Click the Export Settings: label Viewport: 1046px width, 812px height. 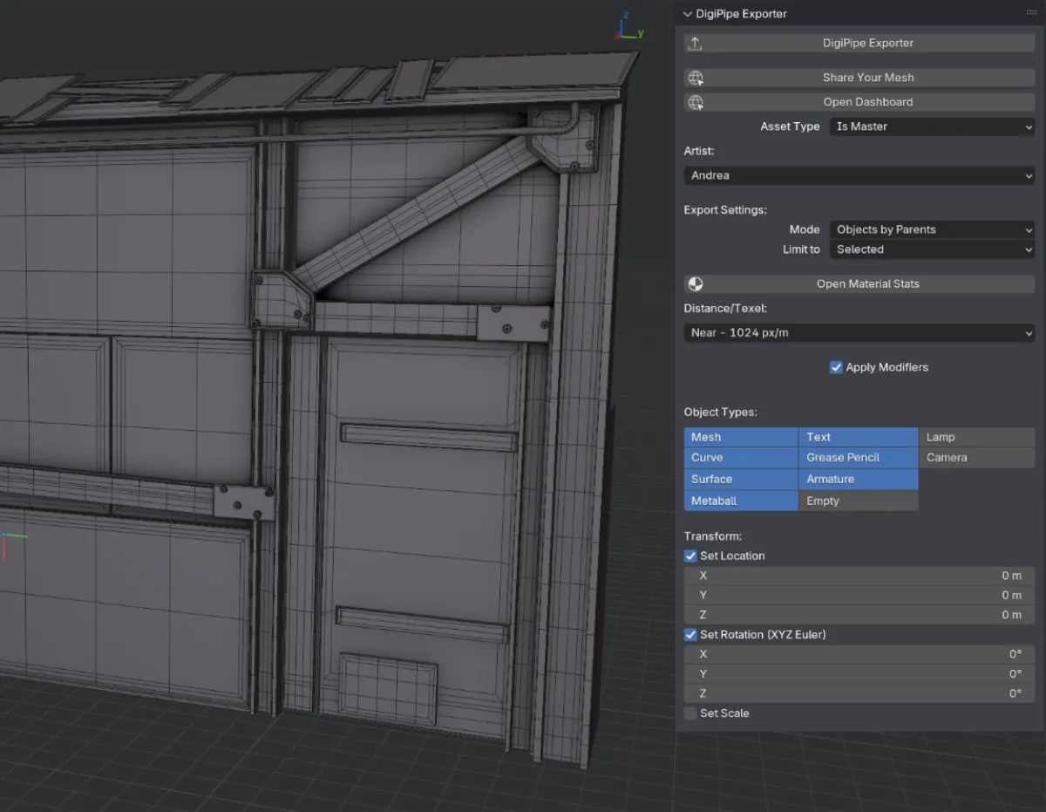(x=725, y=210)
